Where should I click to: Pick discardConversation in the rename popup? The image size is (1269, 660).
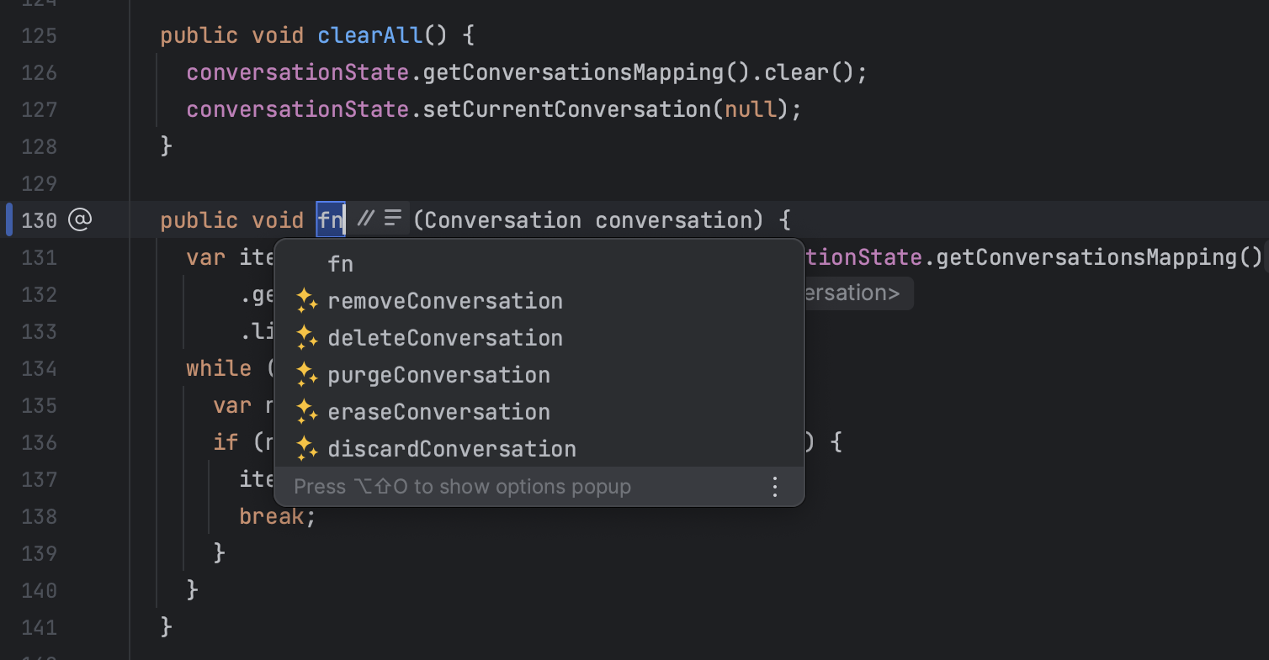tap(539, 449)
